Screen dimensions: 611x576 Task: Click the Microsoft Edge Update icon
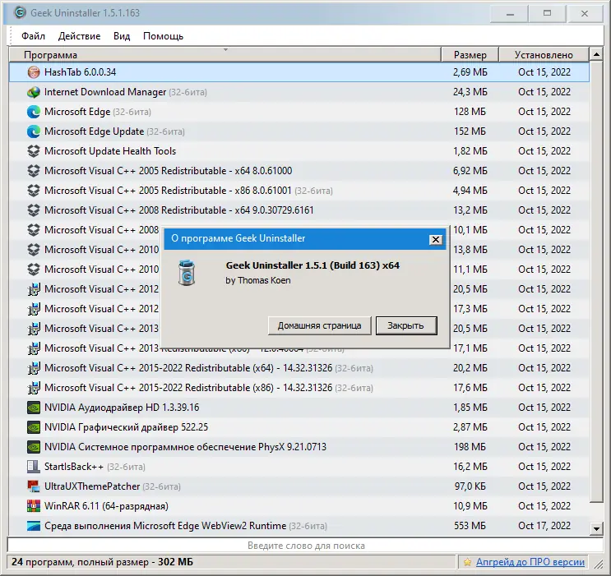point(34,131)
